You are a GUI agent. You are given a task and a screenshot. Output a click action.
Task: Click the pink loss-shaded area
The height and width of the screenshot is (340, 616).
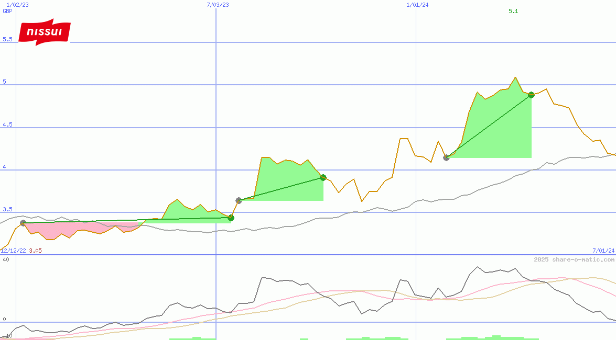point(79,228)
